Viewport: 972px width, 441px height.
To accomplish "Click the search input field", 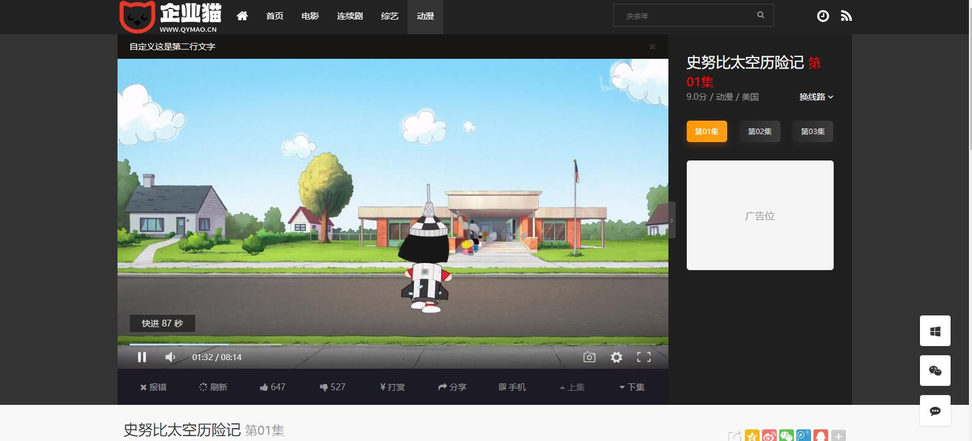I will (x=686, y=16).
